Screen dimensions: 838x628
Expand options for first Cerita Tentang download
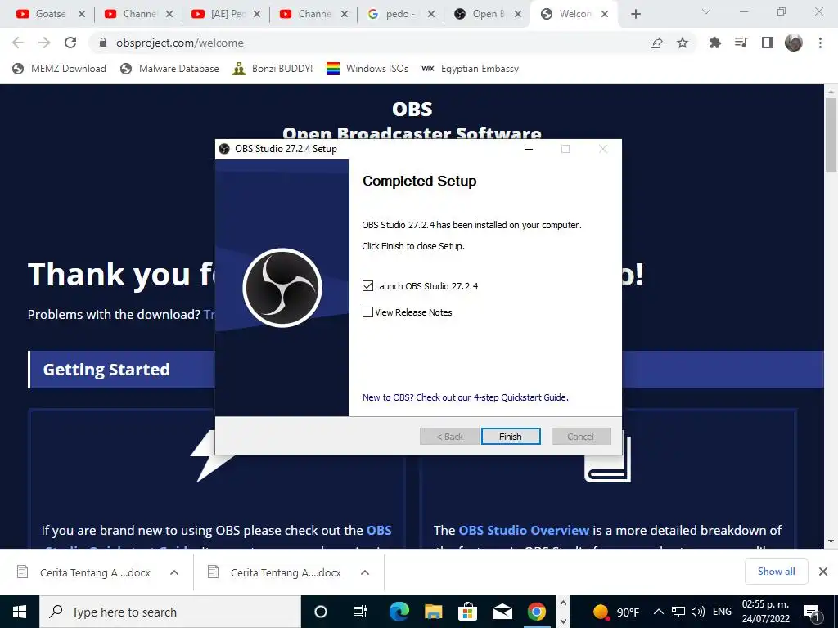(x=174, y=572)
